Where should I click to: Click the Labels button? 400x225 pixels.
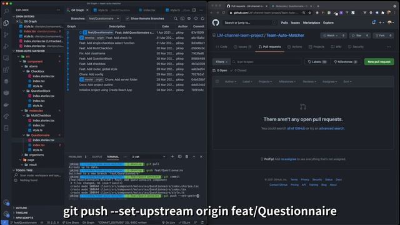point(317,62)
